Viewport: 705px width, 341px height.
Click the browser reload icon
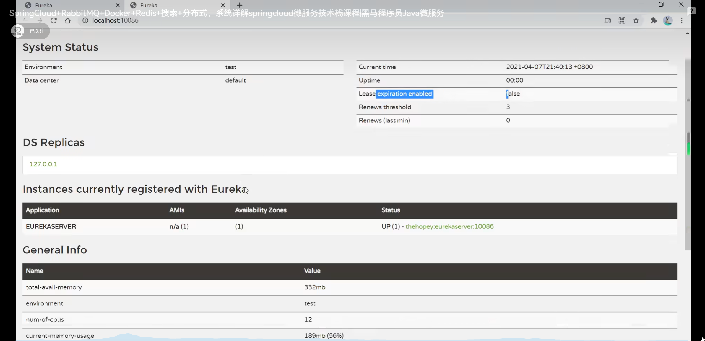point(54,21)
